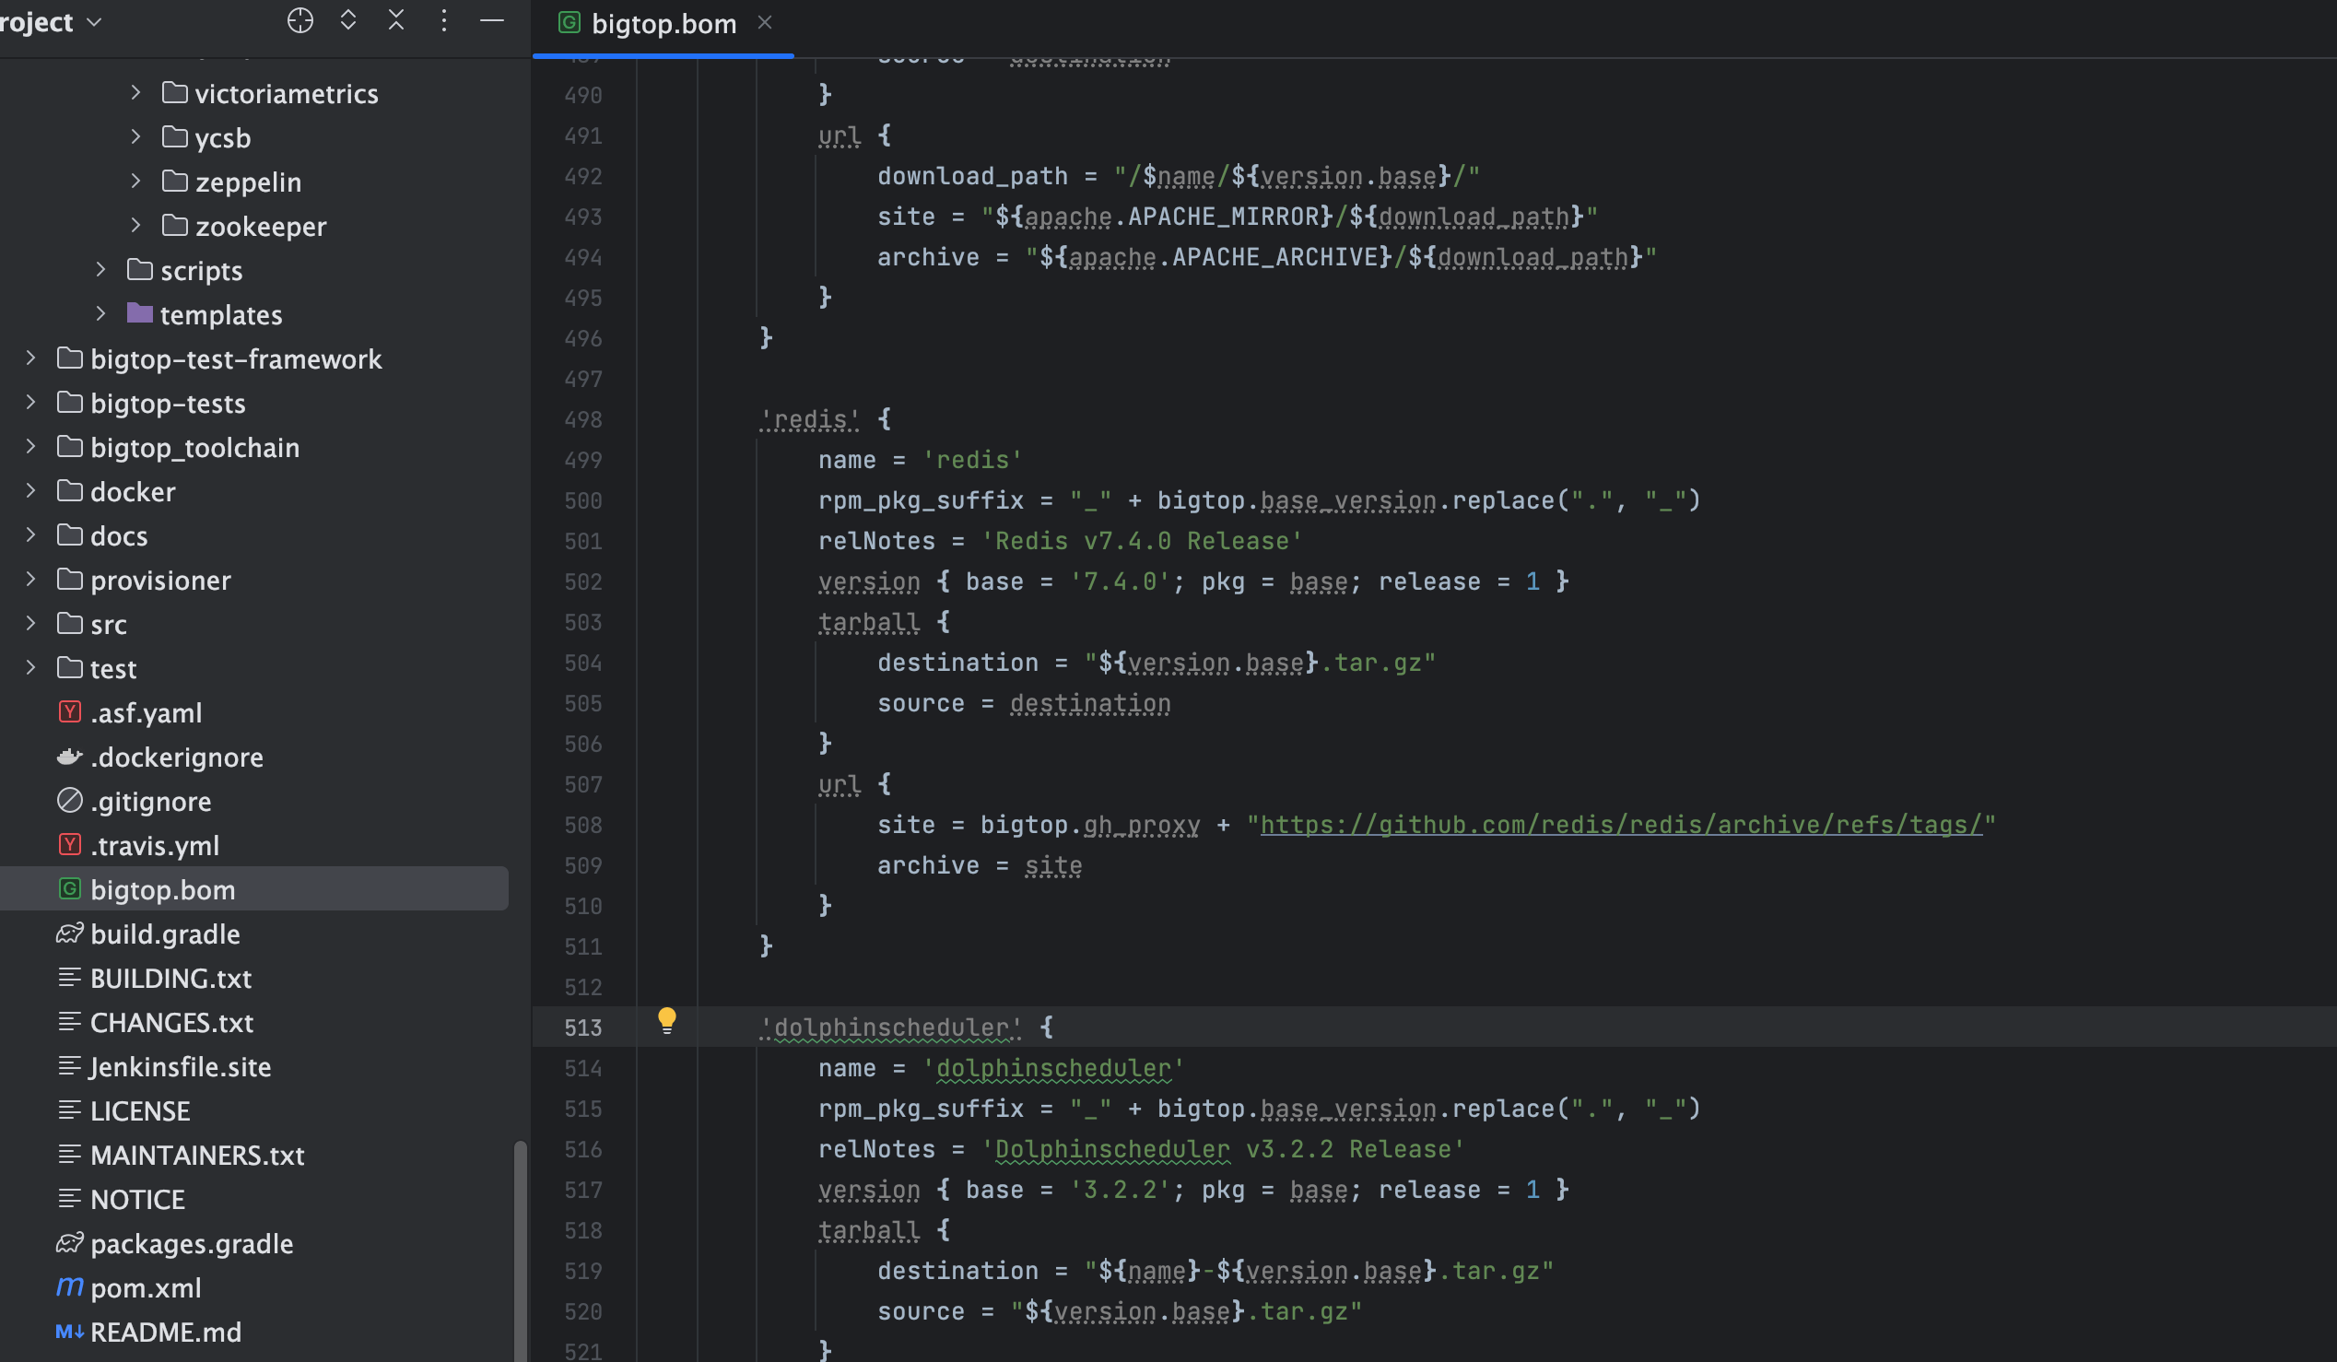Click the .asf.yaml YAML file icon

point(69,712)
